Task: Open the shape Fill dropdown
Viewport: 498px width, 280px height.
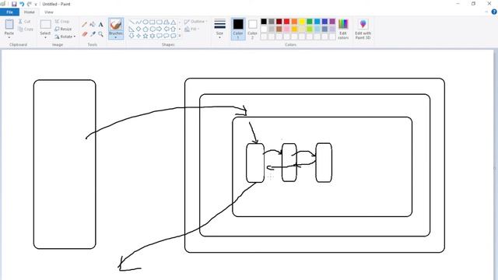Action: coord(192,29)
